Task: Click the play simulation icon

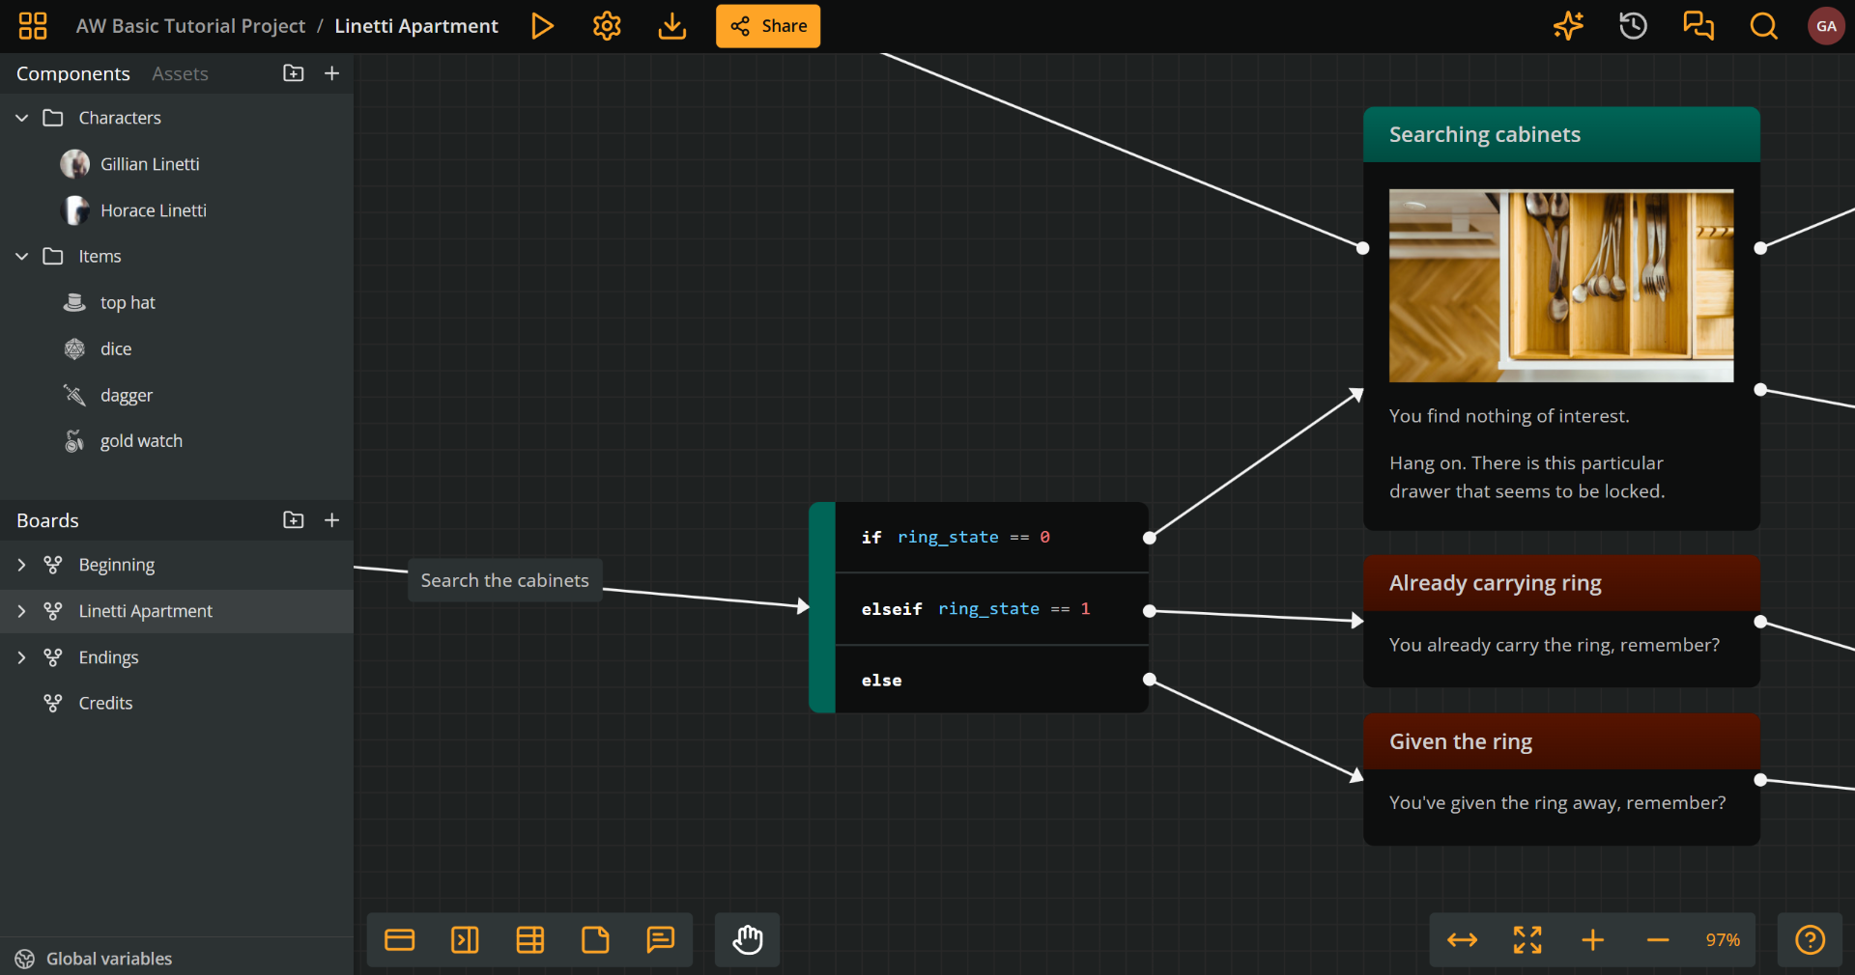Action: 542,26
